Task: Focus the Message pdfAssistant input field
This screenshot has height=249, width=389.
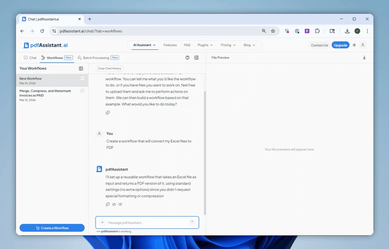Action: tap(147, 222)
